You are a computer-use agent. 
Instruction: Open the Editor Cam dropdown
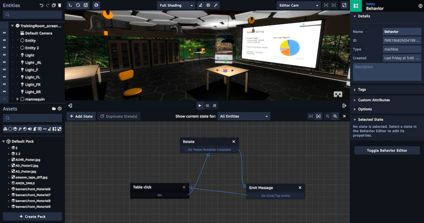(298, 5)
